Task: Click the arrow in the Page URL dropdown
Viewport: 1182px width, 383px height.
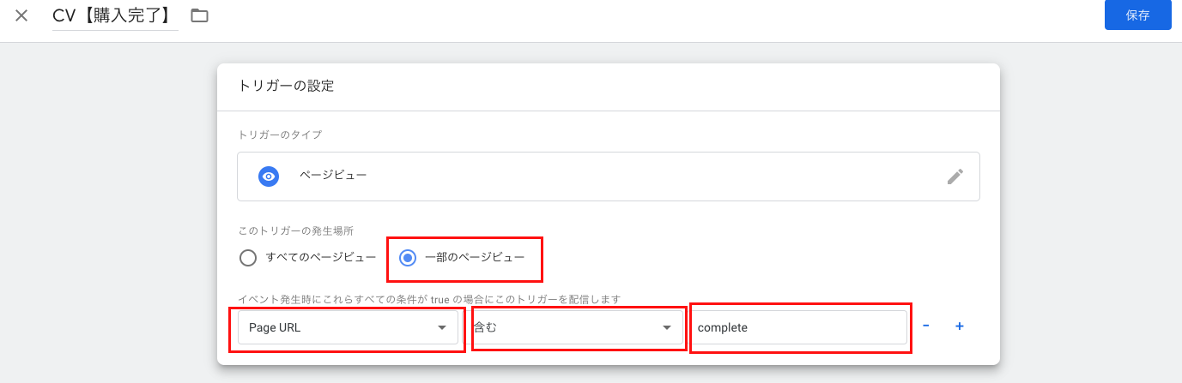Action: (442, 327)
